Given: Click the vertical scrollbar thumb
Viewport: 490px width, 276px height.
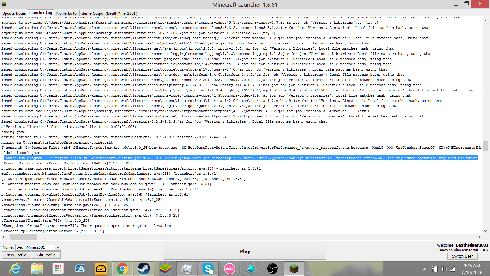Looking at the screenshot, I should (485, 146).
